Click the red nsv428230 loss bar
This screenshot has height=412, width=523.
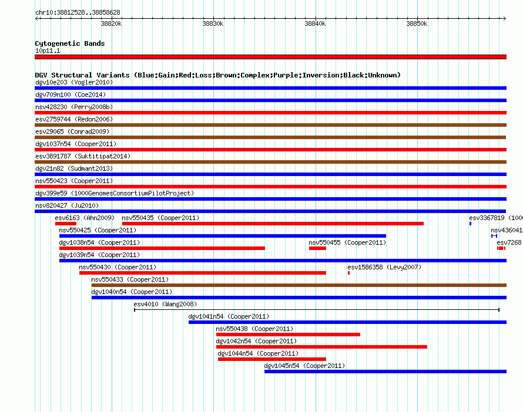click(270, 113)
